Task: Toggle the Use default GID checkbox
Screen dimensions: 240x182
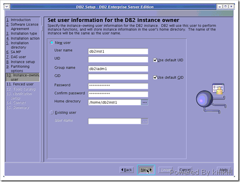Action: (155, 77)
